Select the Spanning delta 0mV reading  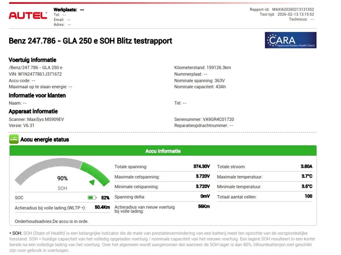205,196
